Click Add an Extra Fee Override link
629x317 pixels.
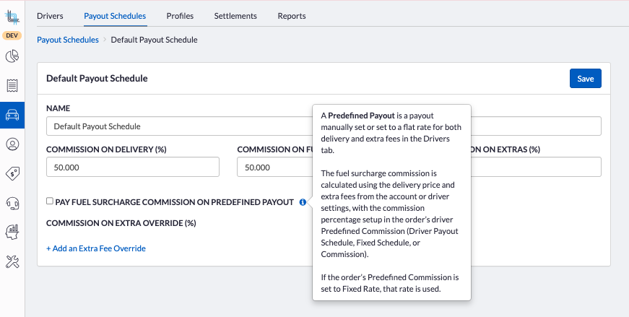[96, 248]
